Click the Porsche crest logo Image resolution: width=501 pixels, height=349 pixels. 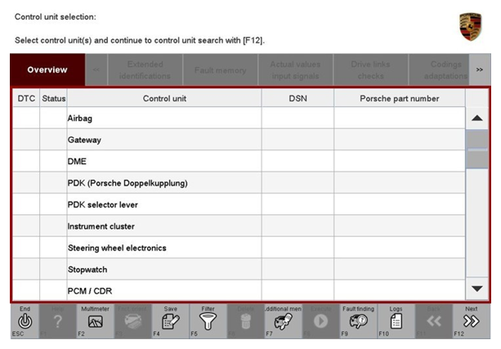(x=470, y=26)
